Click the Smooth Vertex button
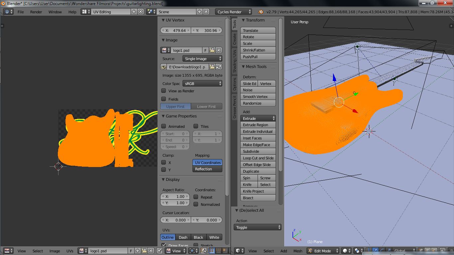The image size is (454, 255). pos(258,97)
